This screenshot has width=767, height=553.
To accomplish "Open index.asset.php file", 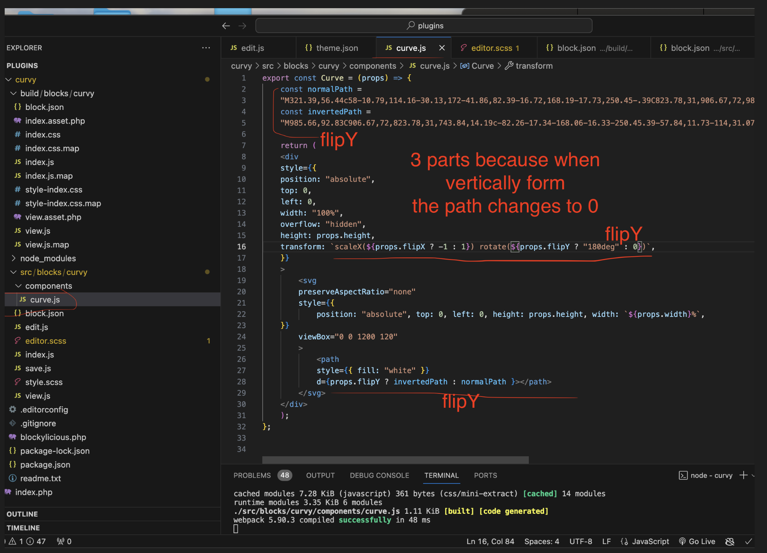I will [55, 121].
